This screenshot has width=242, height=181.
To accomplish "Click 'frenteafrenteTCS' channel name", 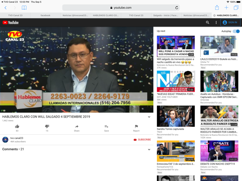I will pyautogui.click(x=165, y=167).
